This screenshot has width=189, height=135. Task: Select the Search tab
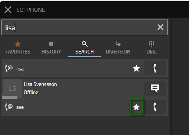[84, 48]
